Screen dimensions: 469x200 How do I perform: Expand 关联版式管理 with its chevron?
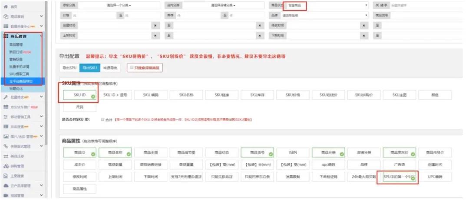[41, 146]
